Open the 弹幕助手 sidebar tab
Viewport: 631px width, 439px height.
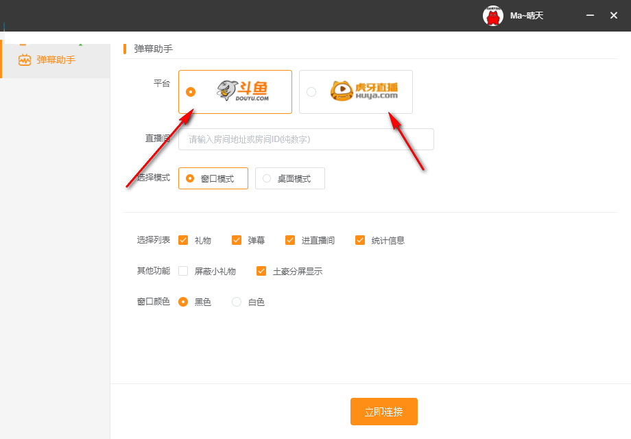point(55,60)
